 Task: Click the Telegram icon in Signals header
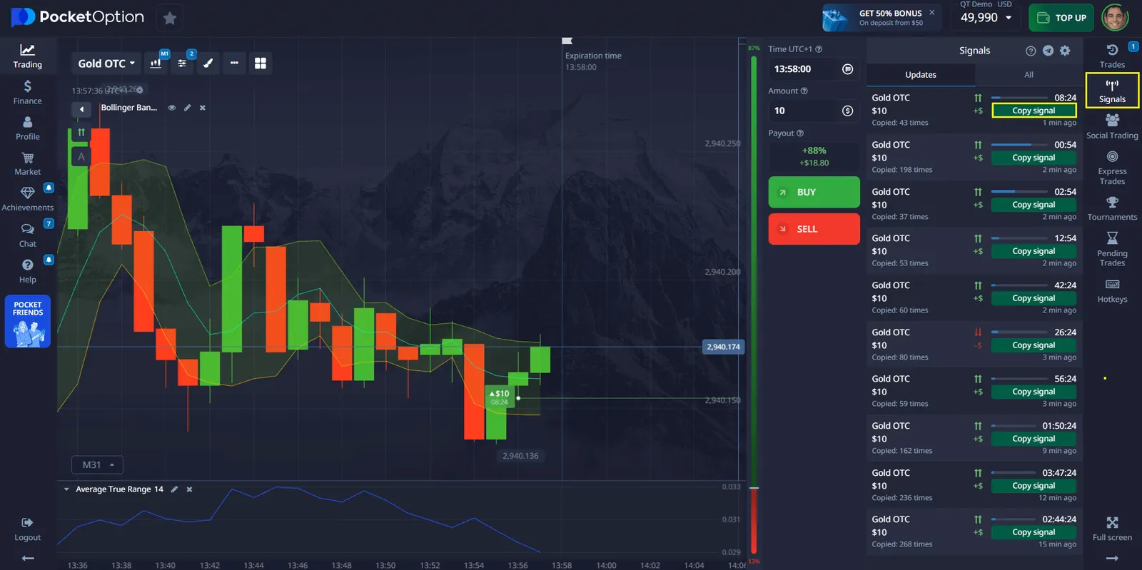tap(1048, 51)
